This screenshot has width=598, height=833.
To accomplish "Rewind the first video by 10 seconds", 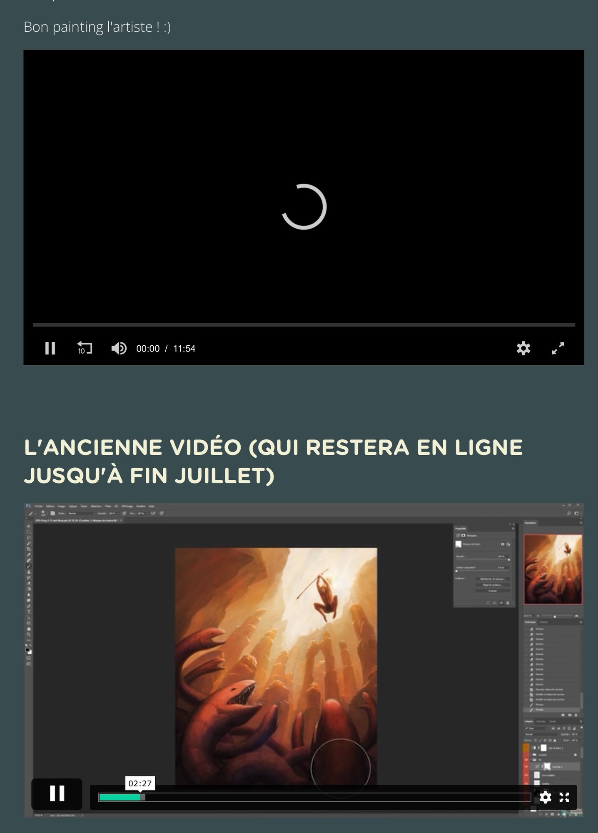I will [85, 348].
